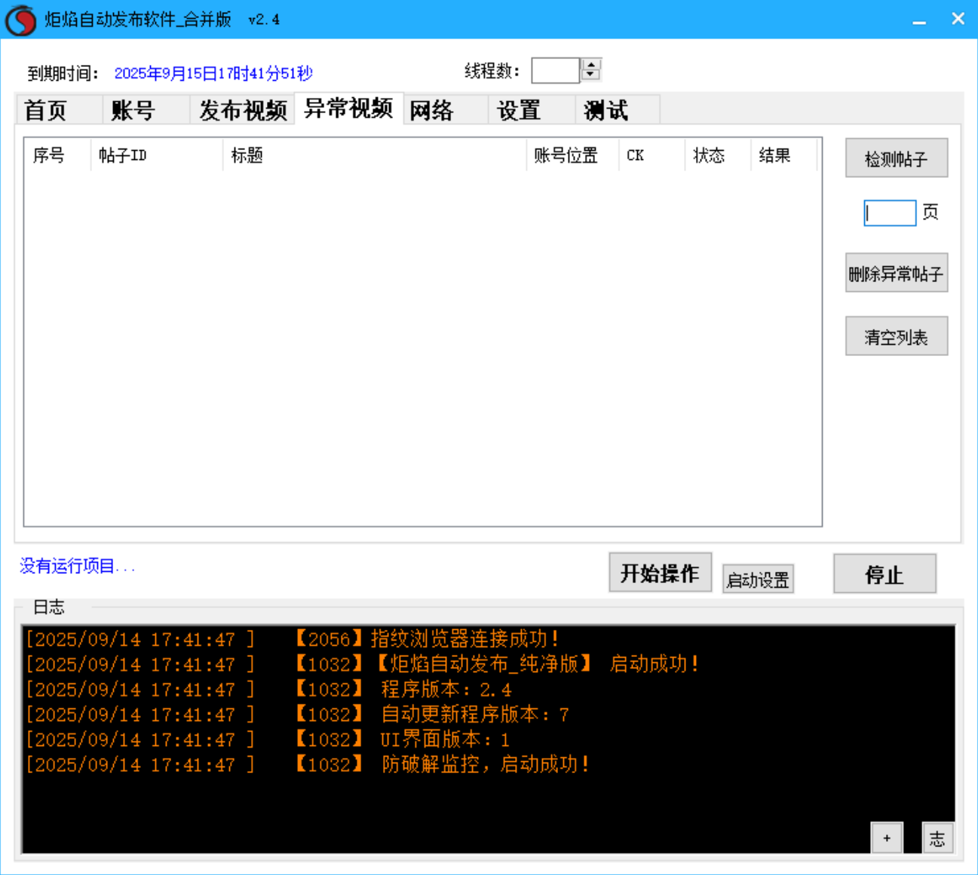Screen dimensions: 978x875
Task: Clear the list with 清空列表
Action: coord(896,336)
